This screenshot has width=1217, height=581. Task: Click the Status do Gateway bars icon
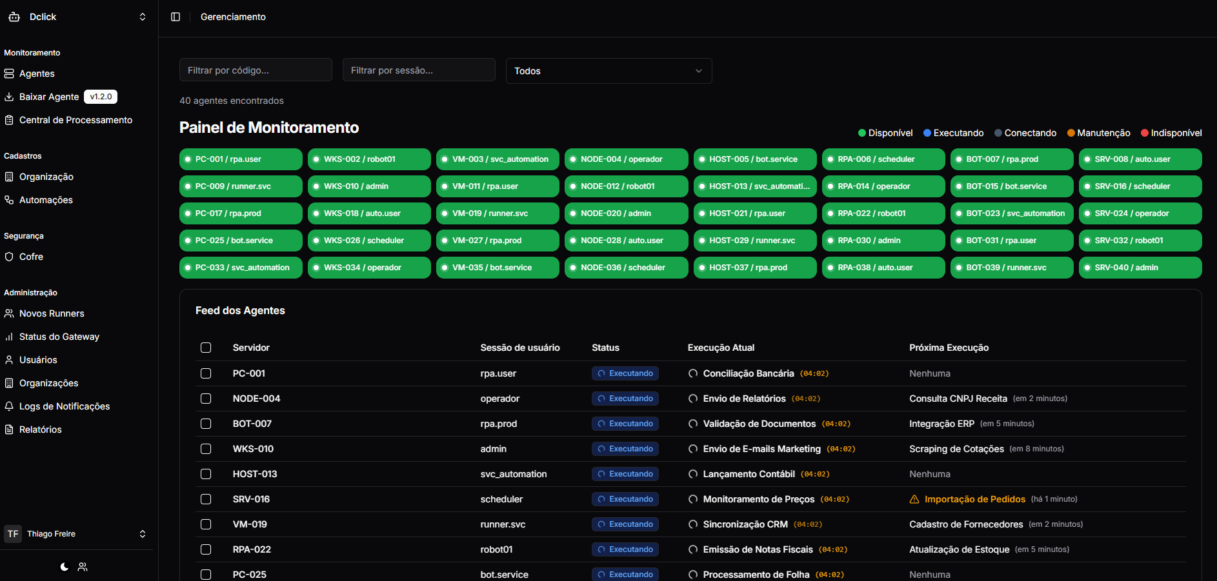(9, 337)
